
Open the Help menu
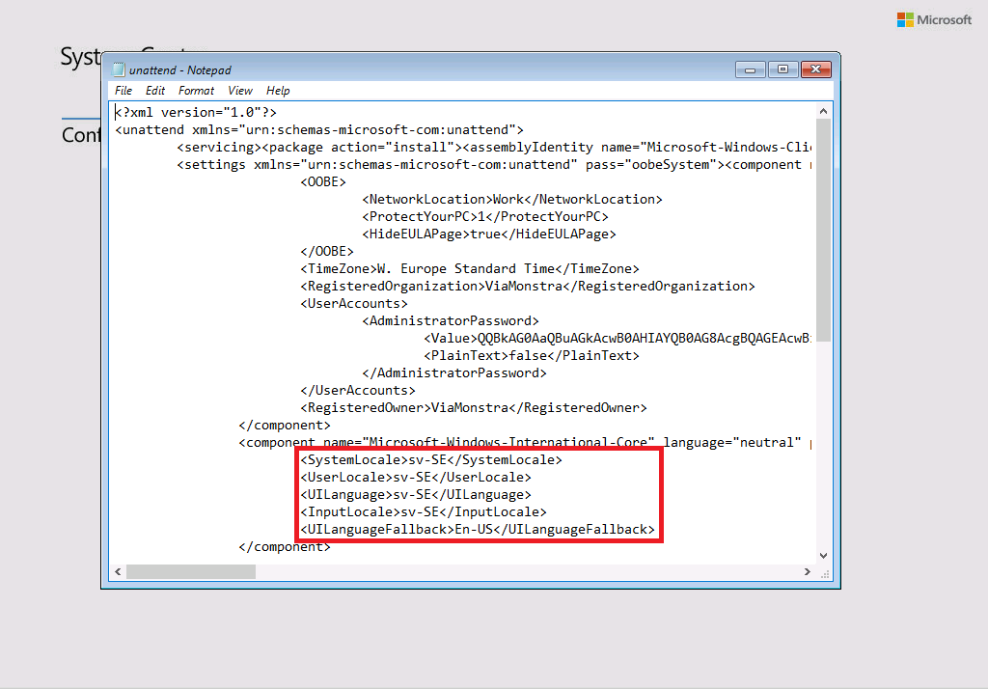tap(278, 91)
